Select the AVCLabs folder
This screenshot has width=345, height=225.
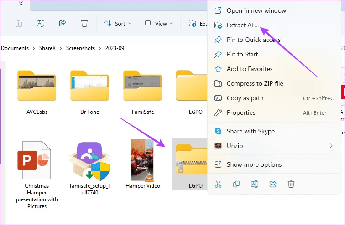[37, 92]
